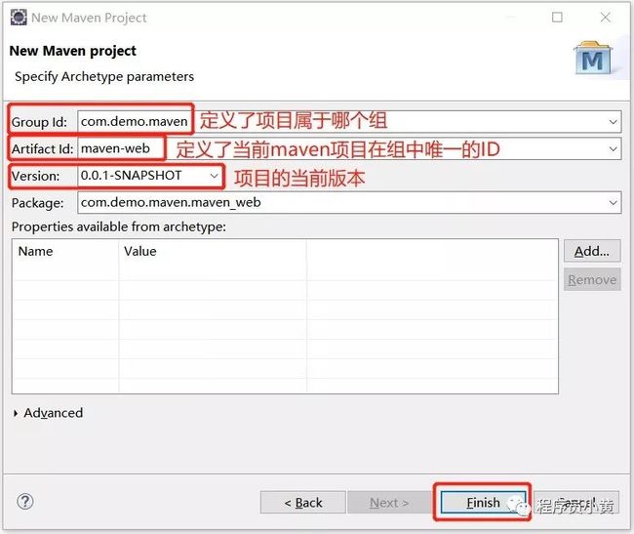
Task: Click the help question mark icon
Action: point(25,502)
